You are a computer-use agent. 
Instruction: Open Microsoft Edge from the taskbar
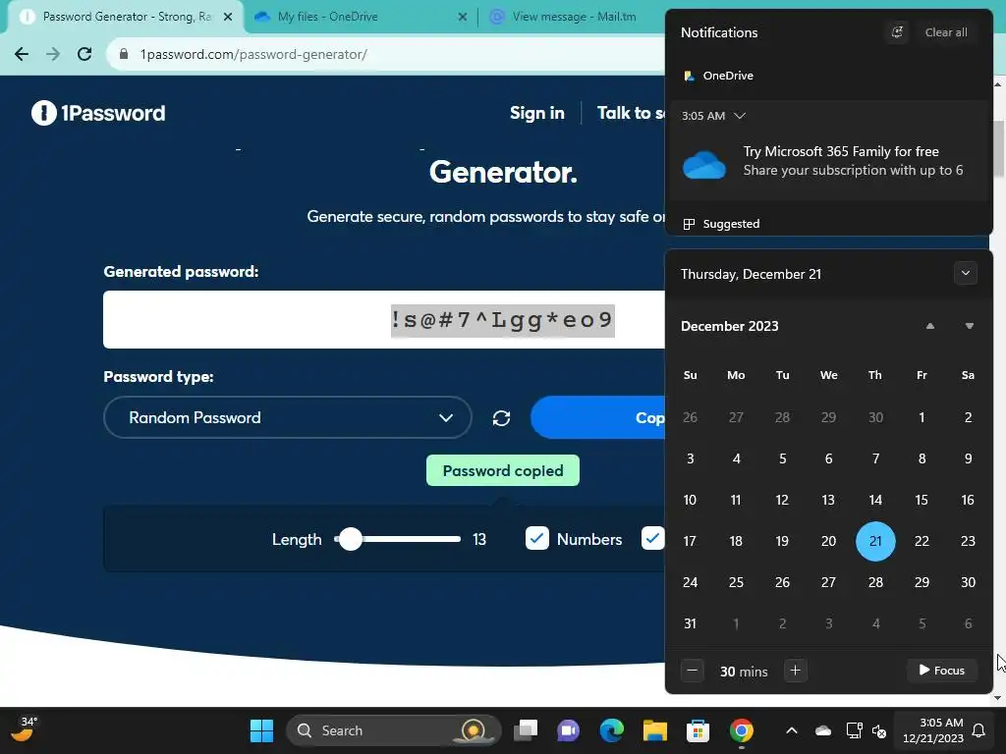pos(611,730)
